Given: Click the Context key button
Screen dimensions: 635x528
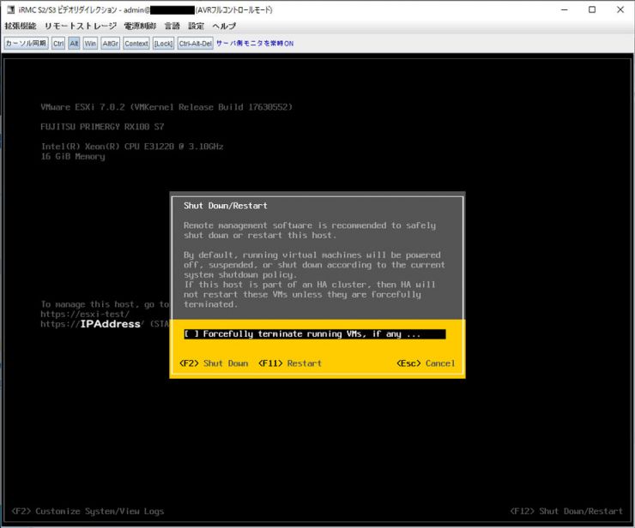Looking at the screenshot, I should pyautogui.click(x=136, y=44).
